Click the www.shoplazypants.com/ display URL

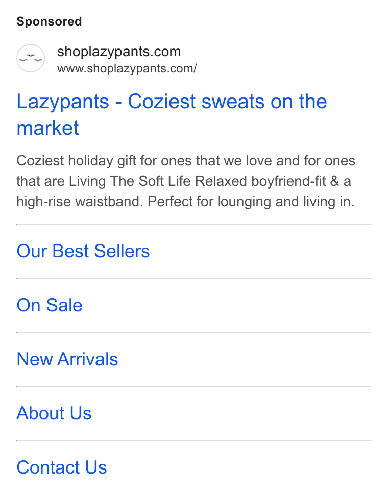point(127,68)
